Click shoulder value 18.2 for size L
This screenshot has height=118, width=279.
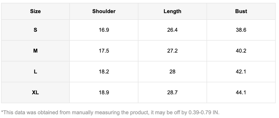[104, 72]
